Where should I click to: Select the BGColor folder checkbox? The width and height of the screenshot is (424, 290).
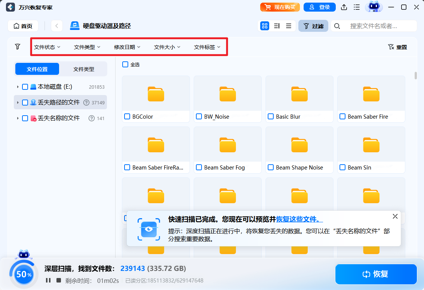click(127, 116)
